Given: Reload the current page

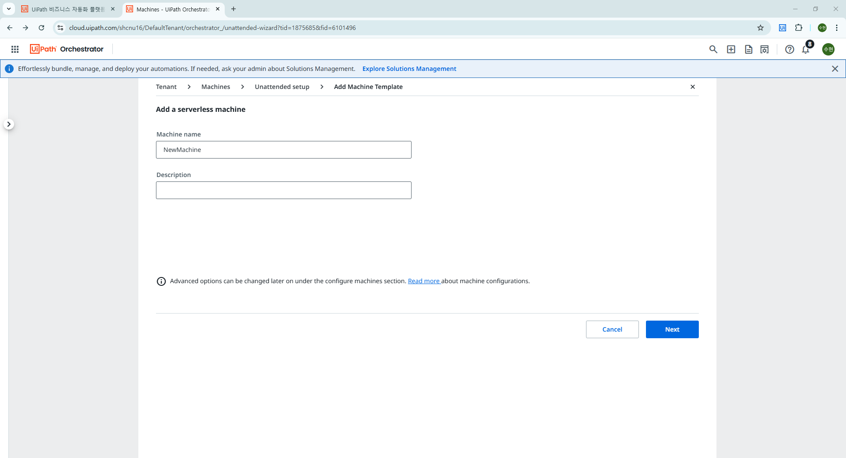Looking at the screenshot, I should point(41,28).
